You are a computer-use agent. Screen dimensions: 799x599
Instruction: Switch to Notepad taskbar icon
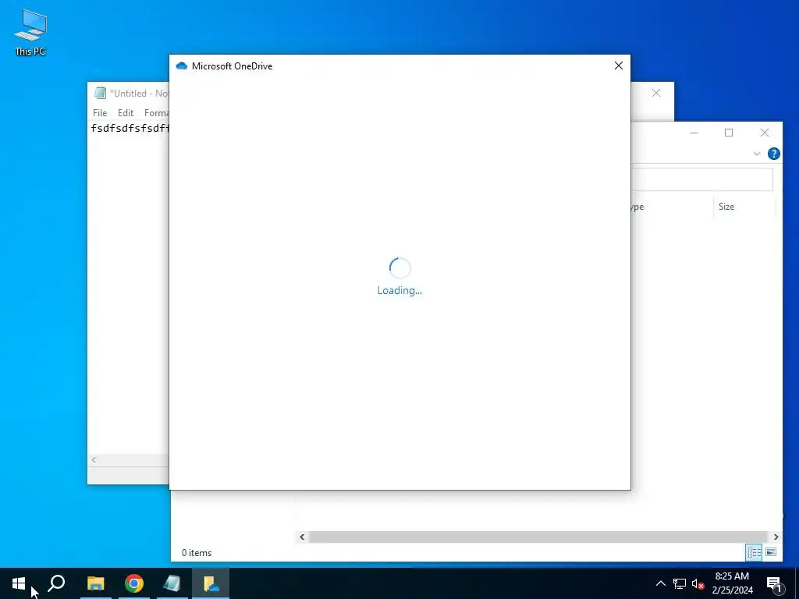[172, 583]
